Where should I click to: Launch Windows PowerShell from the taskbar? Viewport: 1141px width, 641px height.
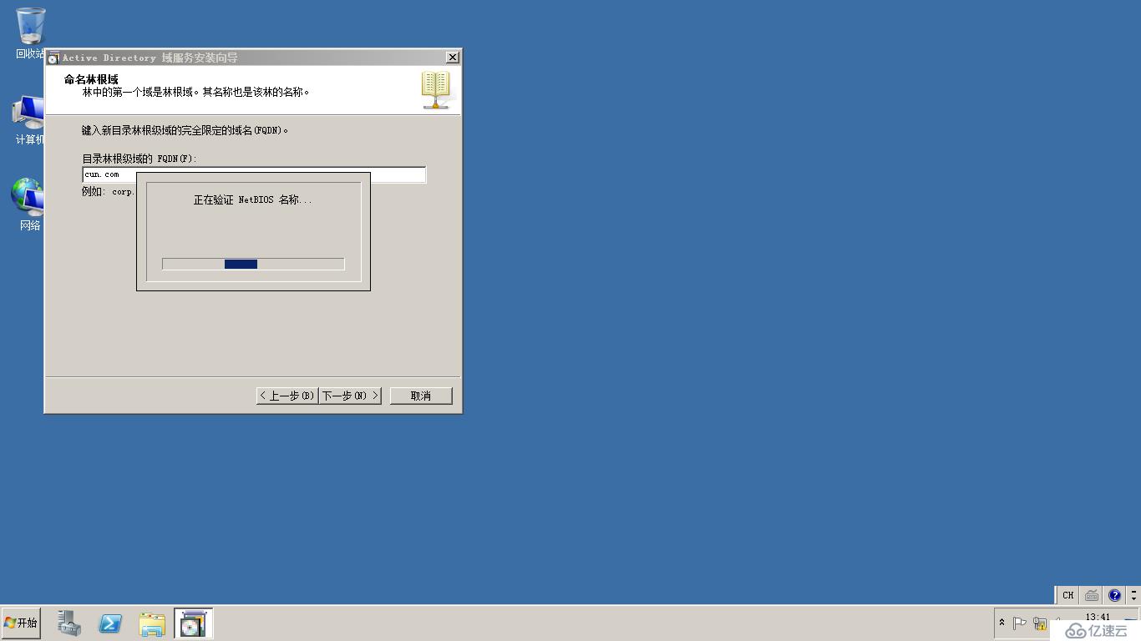click(x=110, y=623)
